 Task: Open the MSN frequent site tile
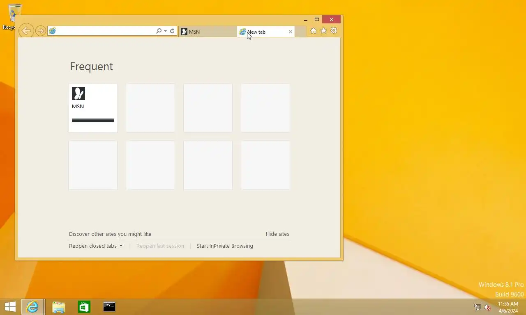coord(93,108)
